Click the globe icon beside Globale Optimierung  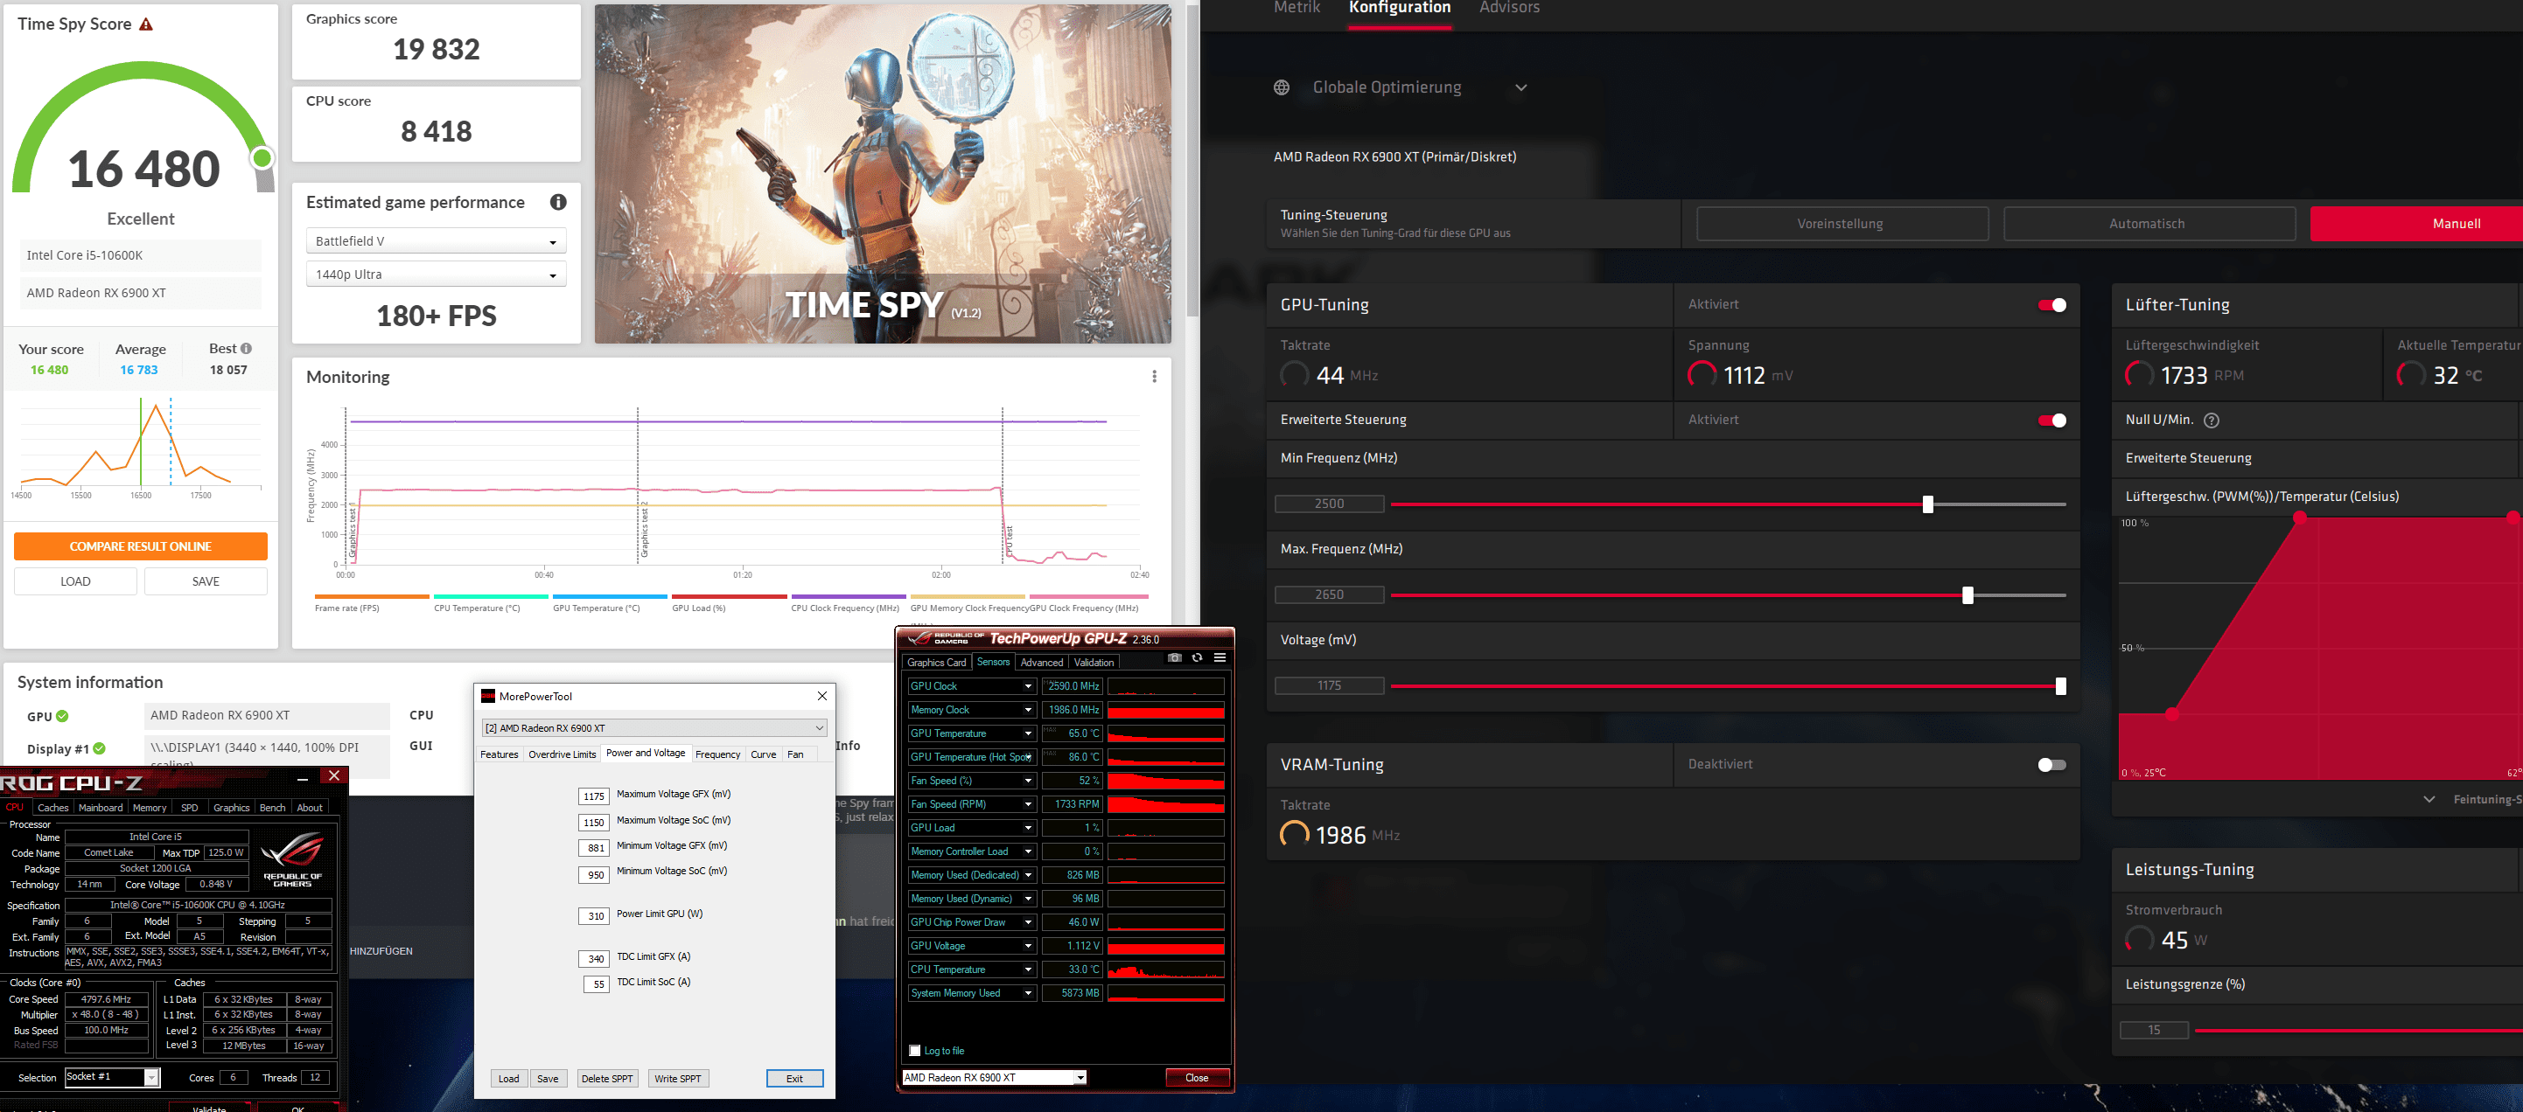click(x=1281, y=87)
